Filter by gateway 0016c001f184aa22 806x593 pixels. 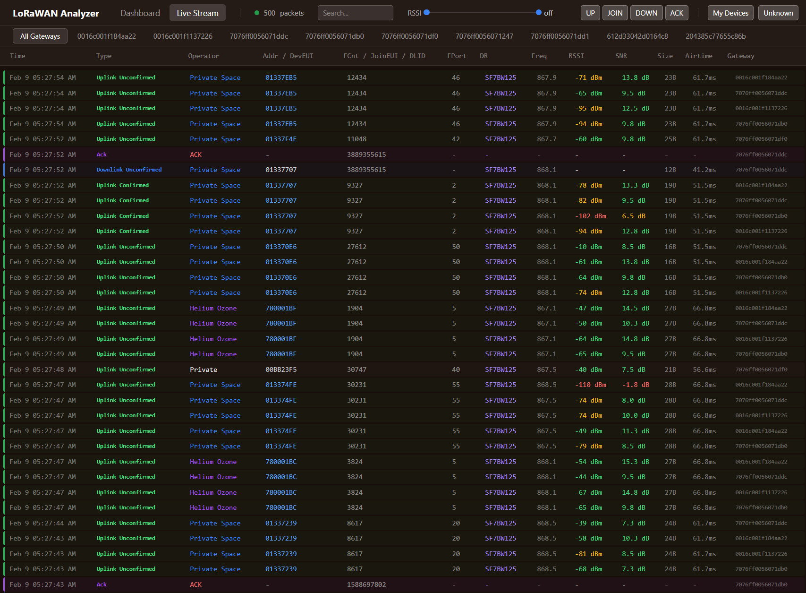(x=106, y=36)
